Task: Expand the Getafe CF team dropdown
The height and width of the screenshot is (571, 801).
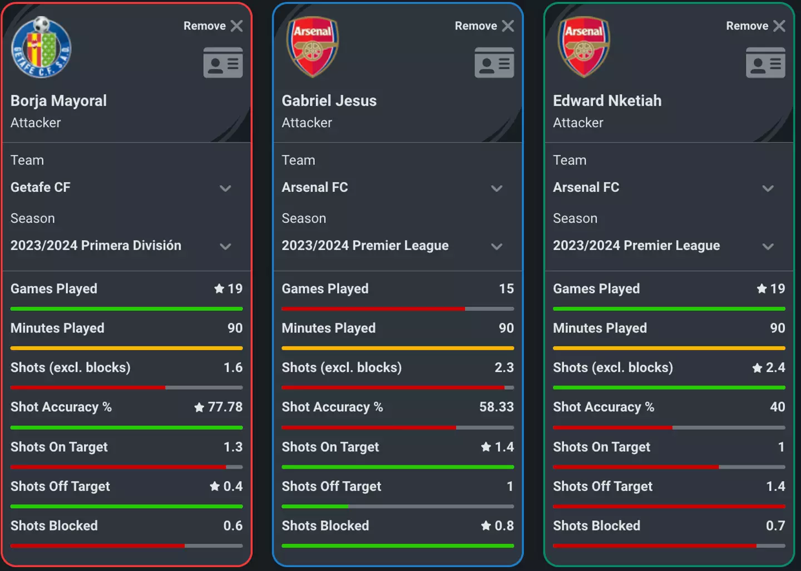Action: [x=225, y=188]
